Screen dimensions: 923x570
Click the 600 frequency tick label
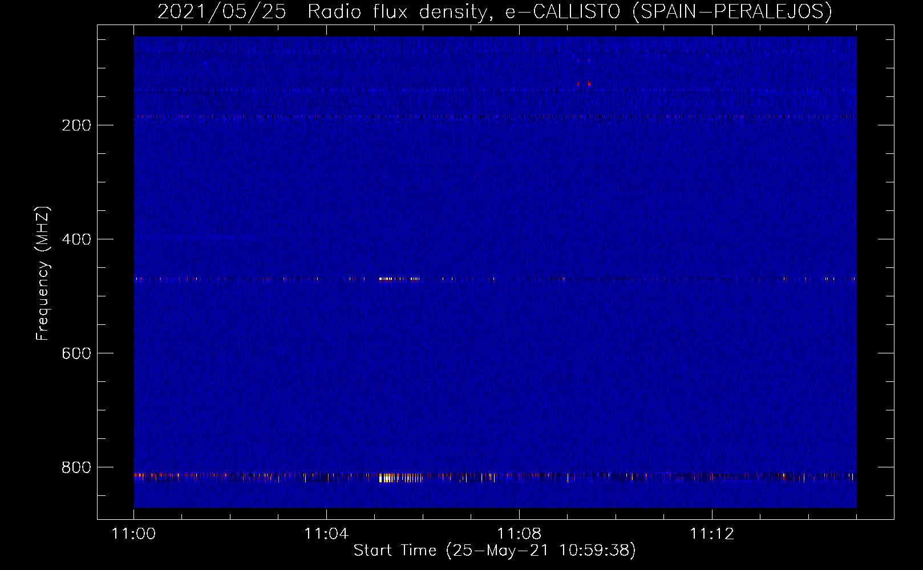[76, 353]
